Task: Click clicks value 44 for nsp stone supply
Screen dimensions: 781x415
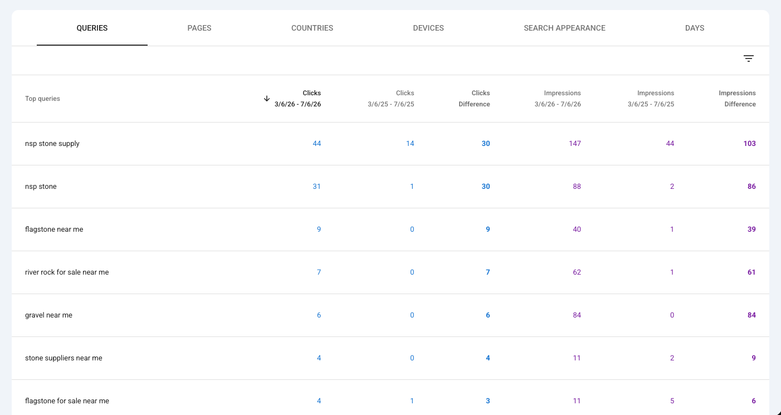Action: click(317, 144)
